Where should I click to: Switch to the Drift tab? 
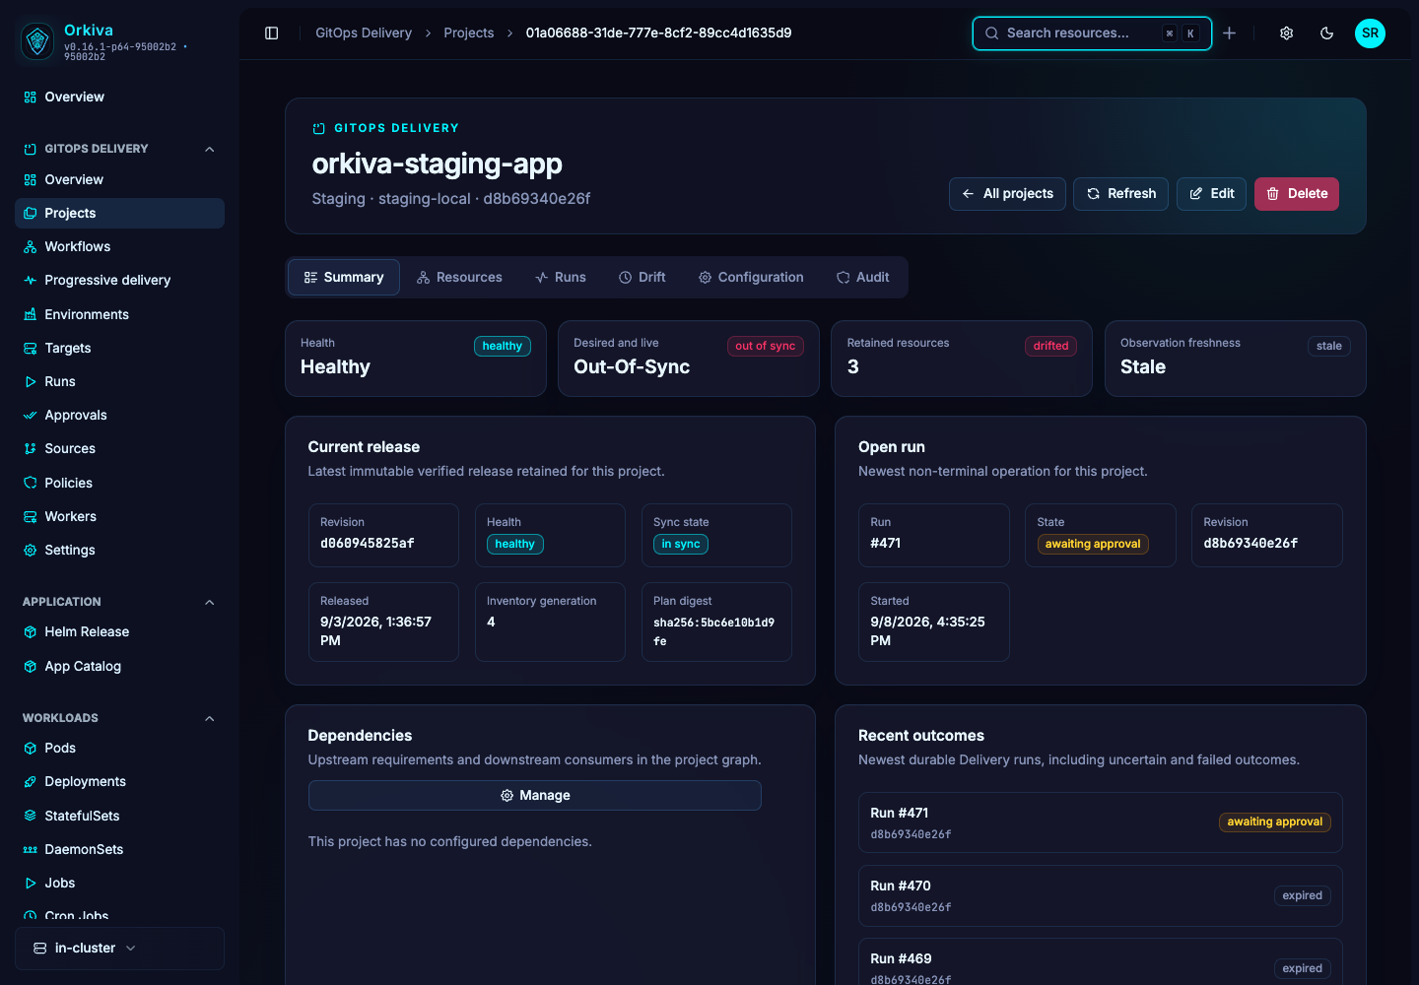tap(642, 278)
